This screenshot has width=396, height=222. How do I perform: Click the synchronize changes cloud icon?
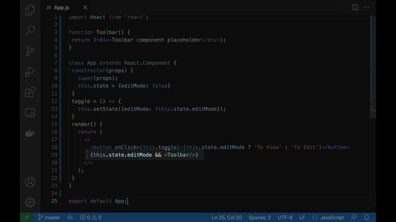(70, 218)
